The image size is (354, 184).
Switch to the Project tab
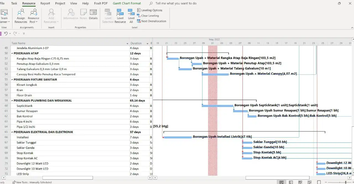[60, 3]
